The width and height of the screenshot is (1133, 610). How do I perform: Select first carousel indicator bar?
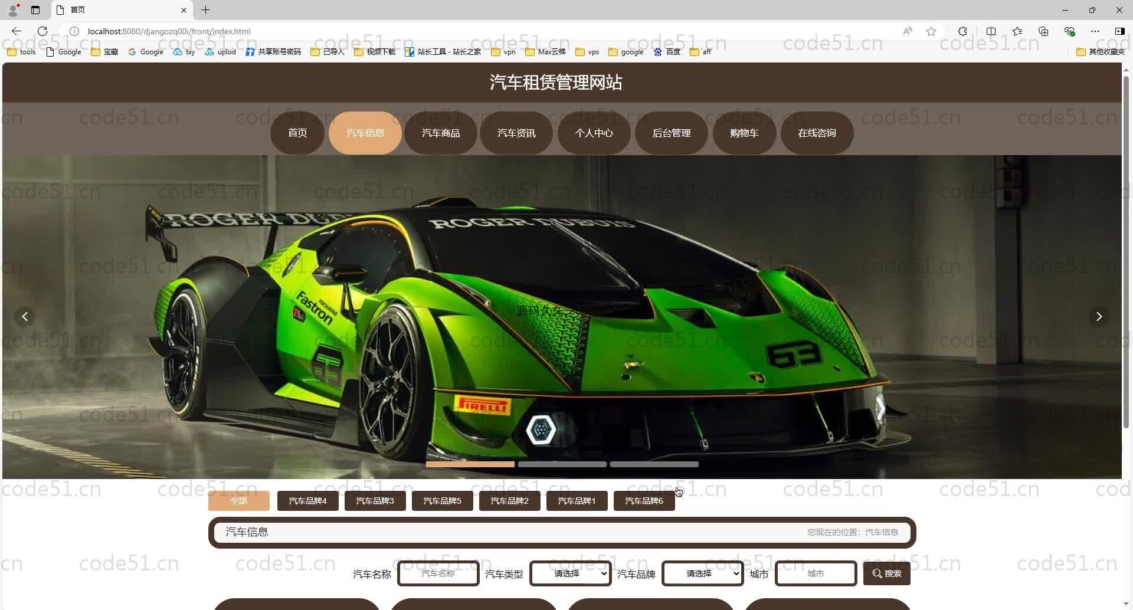(x=470, y=464)
